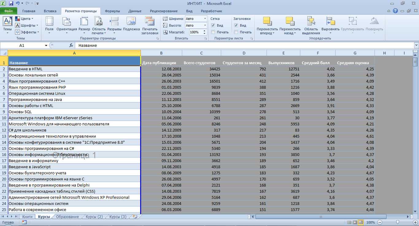Toggle Gridlines View (Сетка Вид) checkbox

(x=213, y=25)
